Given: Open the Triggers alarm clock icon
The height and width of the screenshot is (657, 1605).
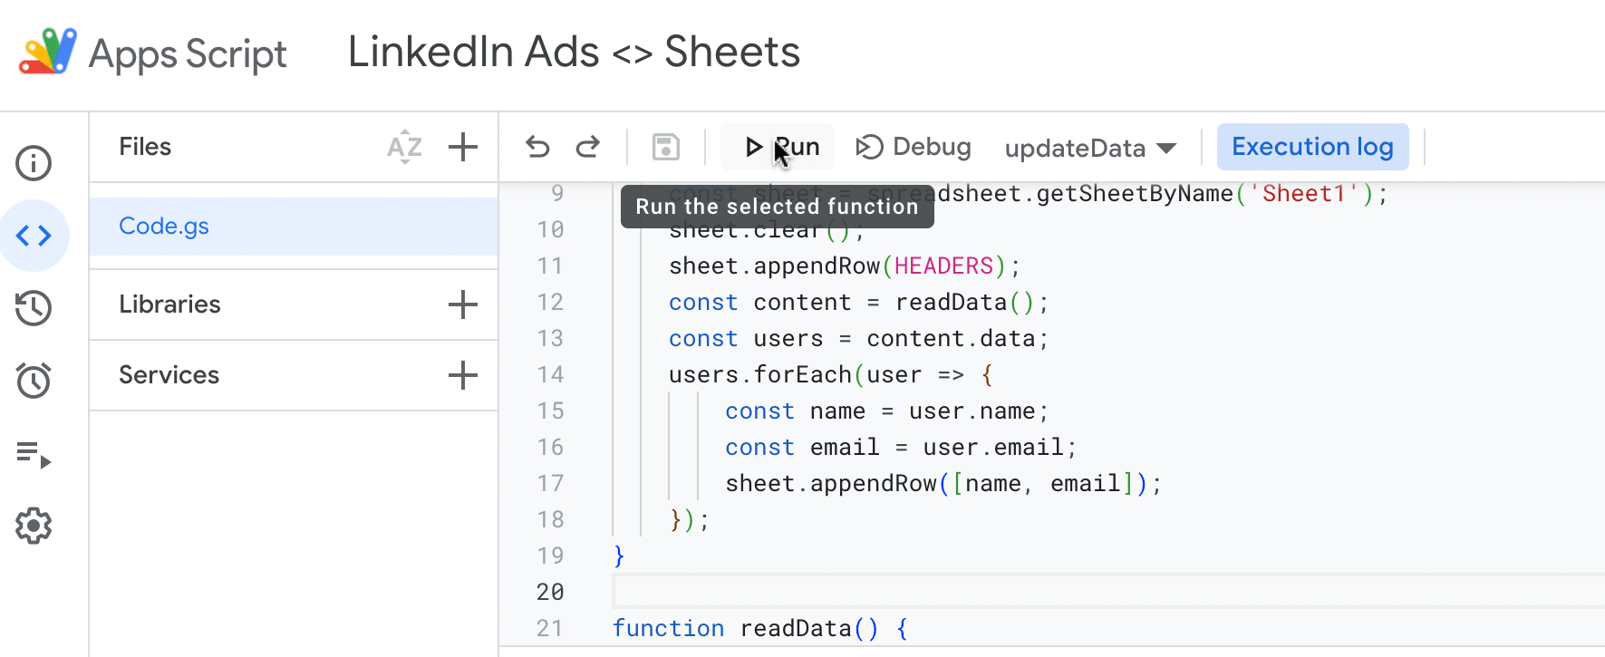Looking at the screenshot, I should point(34,381).
